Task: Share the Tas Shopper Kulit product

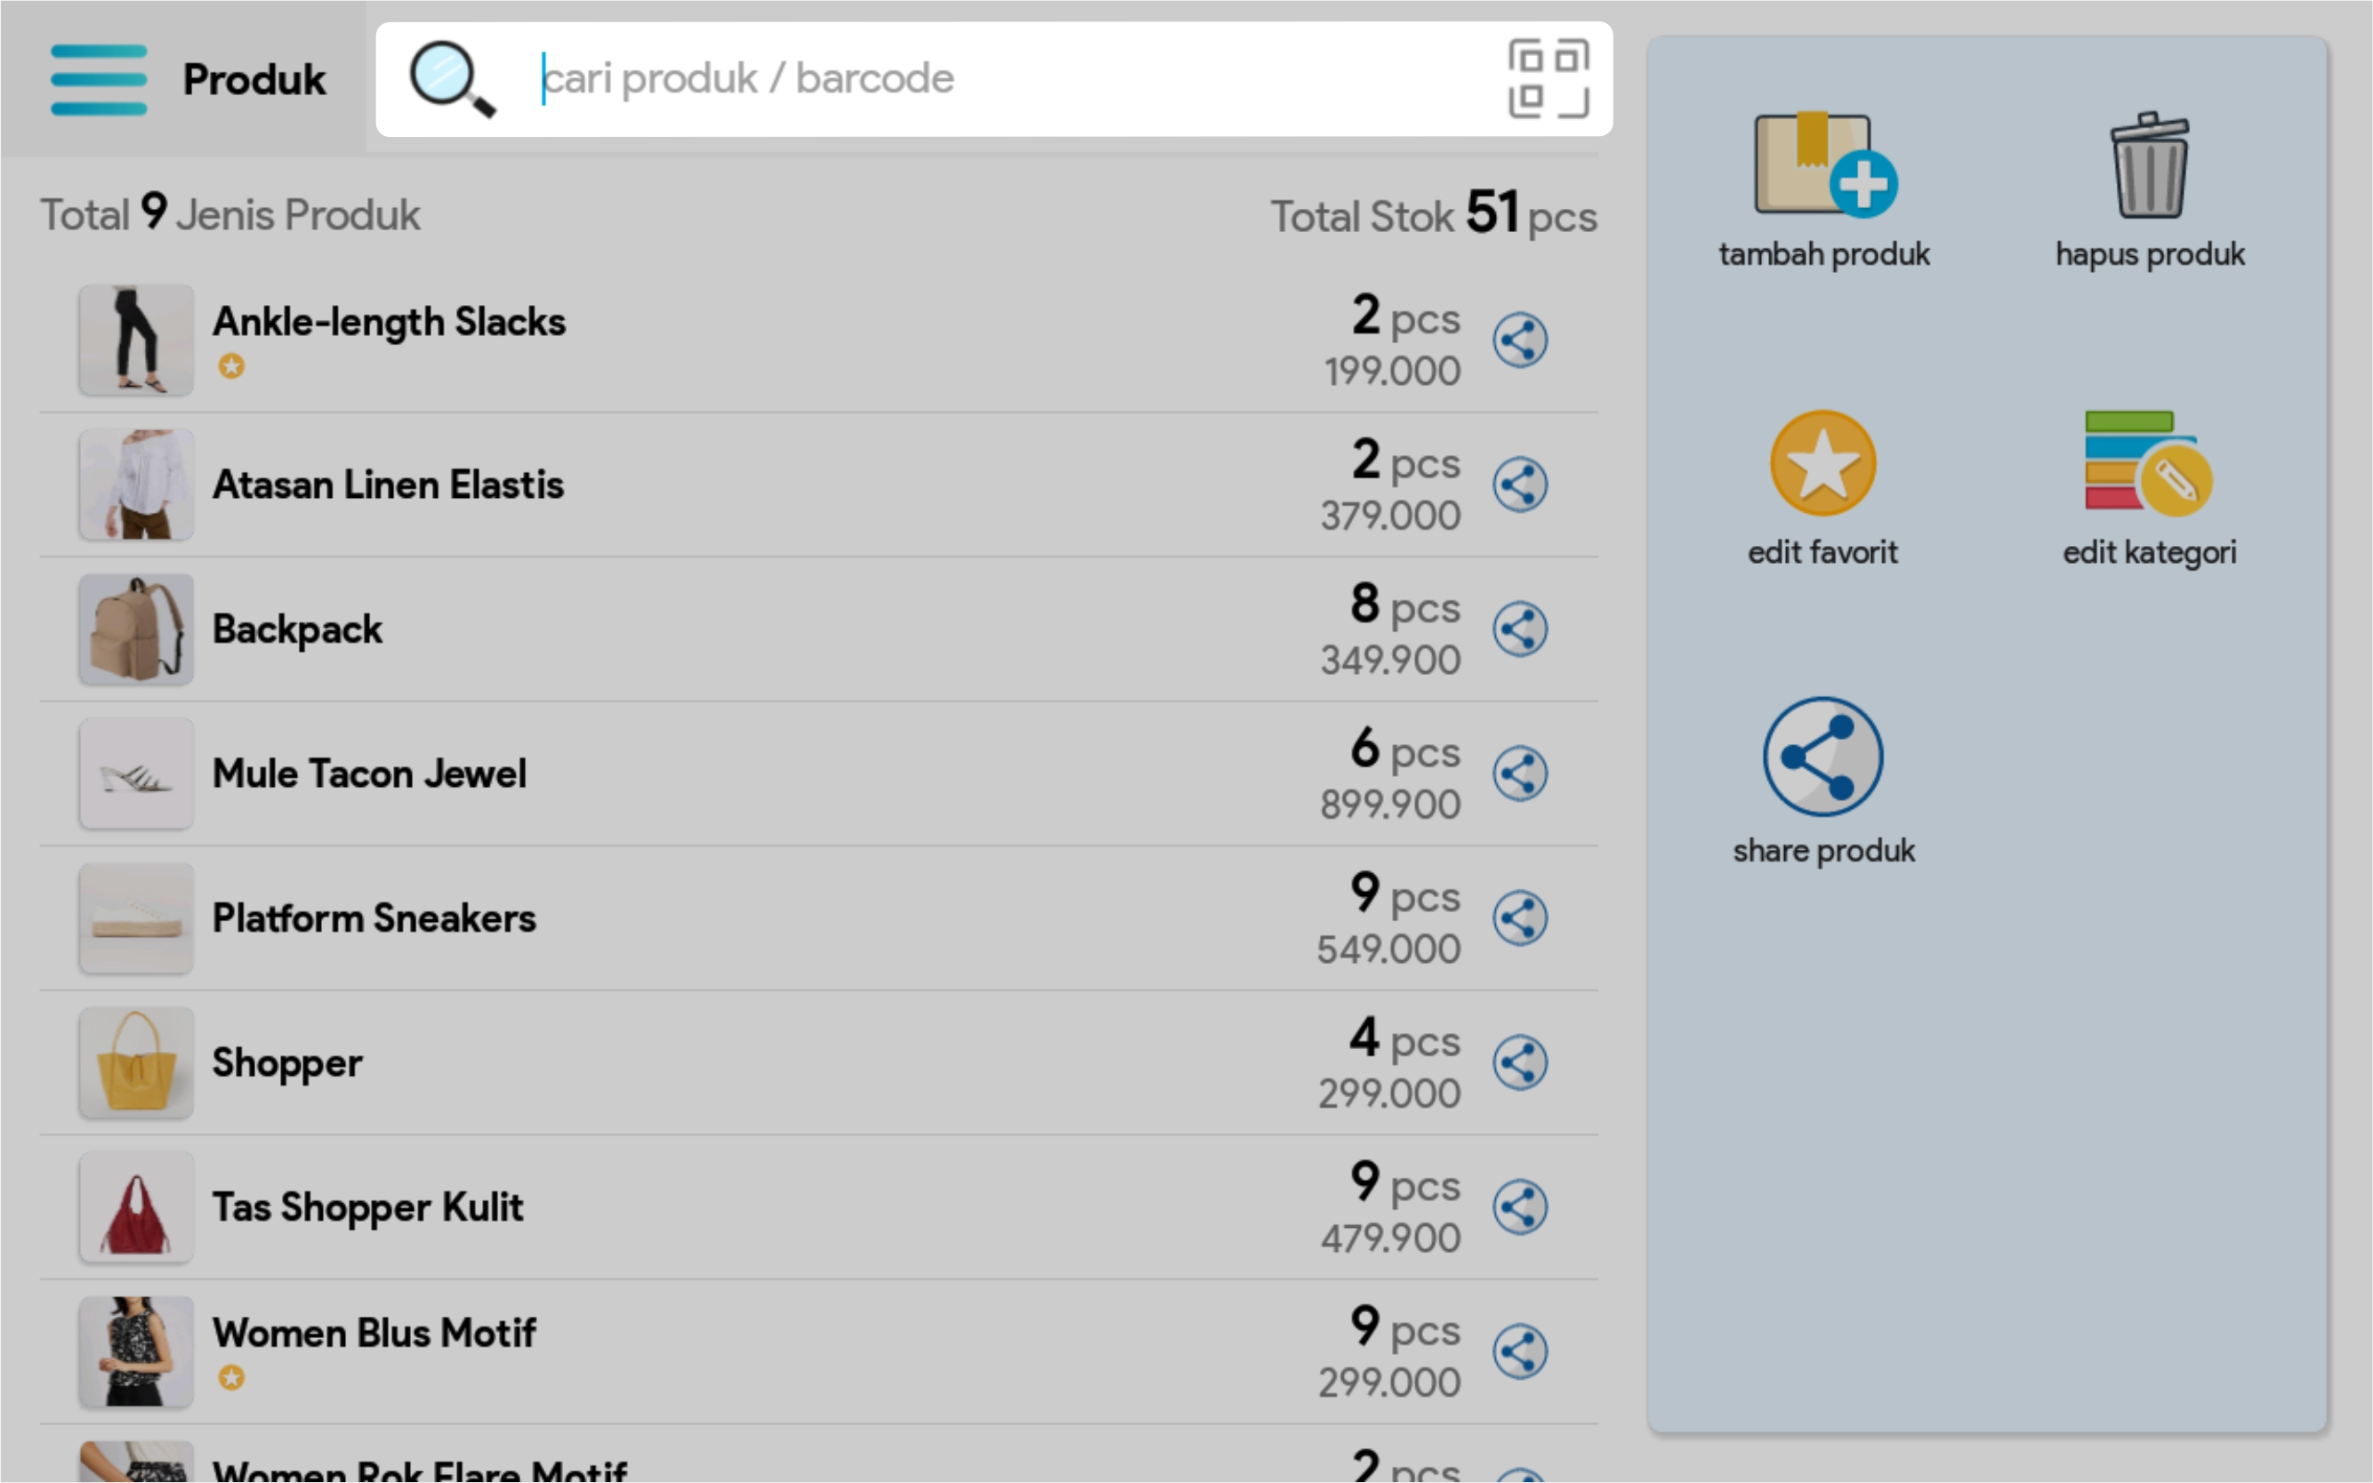Action: pos(1519,1207)
